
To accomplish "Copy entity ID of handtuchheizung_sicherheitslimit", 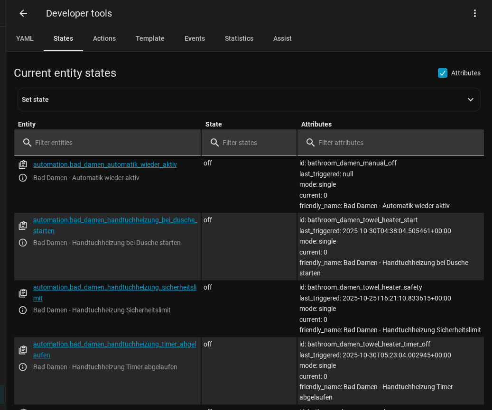I will pyautogui.click(x=23, y=293).
